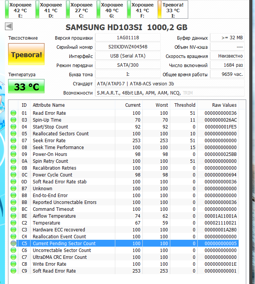
Task: Click status icon for C2 Temperature row
Action: 13,223
